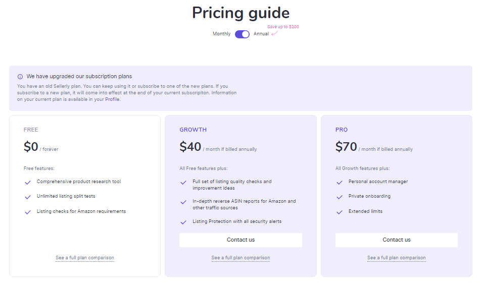Open the Profile link in the notice
Image resolution: width=482 pixels, height=286 pixels.
point(113,99)
